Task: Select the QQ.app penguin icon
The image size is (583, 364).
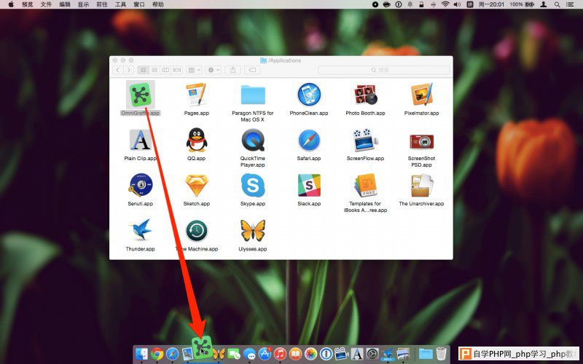Action: tap(196, 140)
